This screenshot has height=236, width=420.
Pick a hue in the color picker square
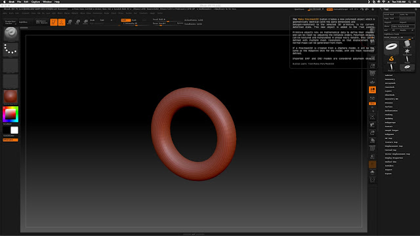pos(10,114)
